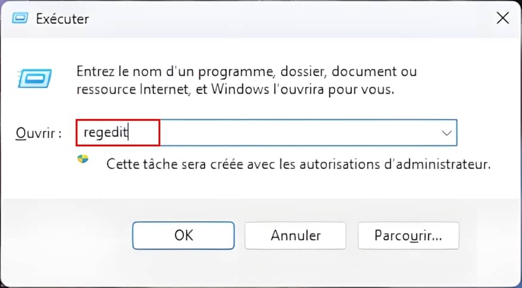Close the Exécuter dialog with X
Image resolution: width=522 pixels, height=288 pixels.
(x=502, y=18)
